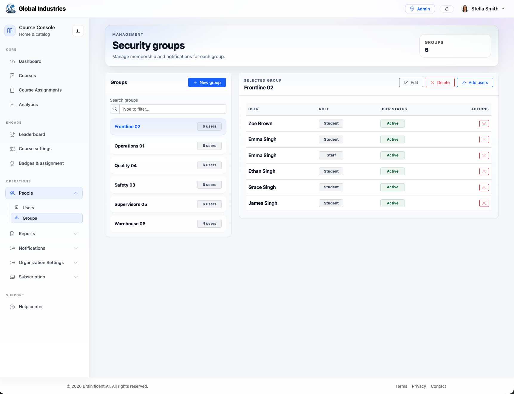Screen dimensions: 514x394
Task: Select the Safety 03 group
Action: point(168,185)
